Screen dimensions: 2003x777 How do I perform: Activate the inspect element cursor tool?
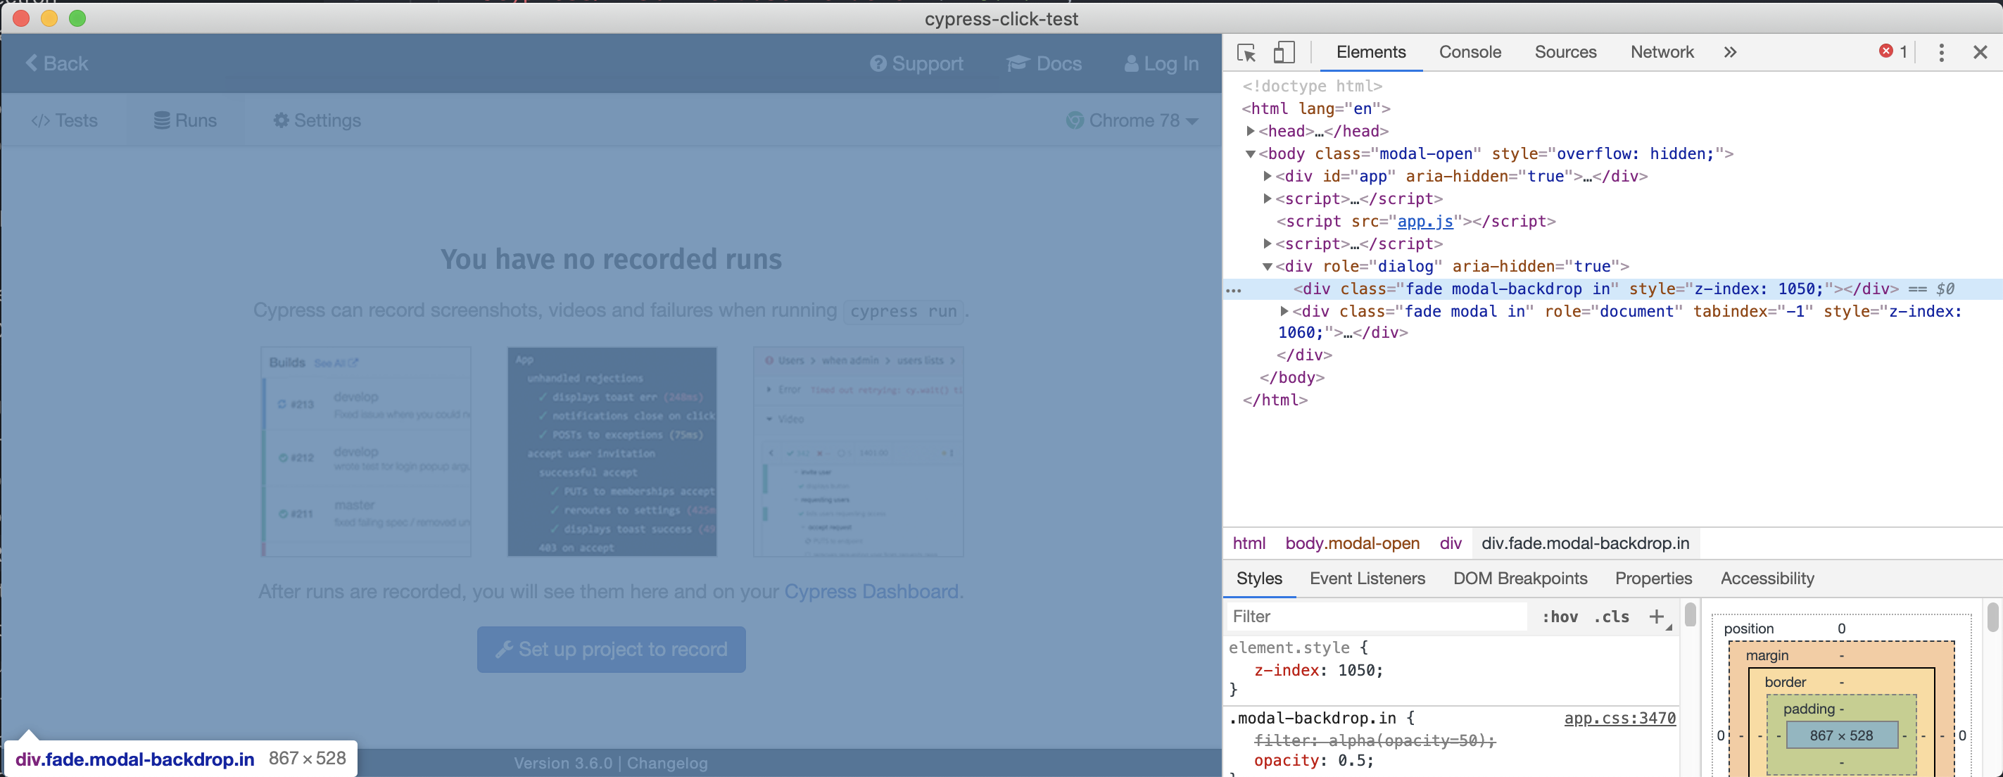point(1246,52)
